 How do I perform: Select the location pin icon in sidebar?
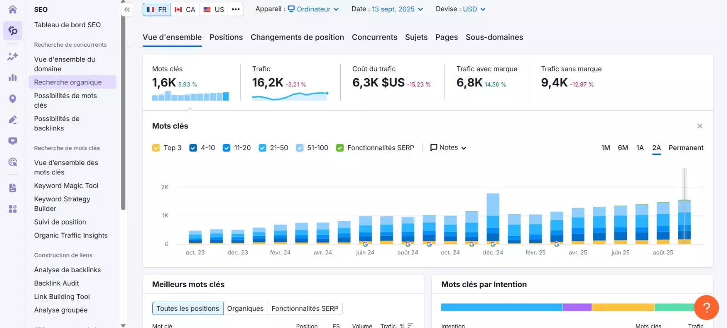(13, 99)
